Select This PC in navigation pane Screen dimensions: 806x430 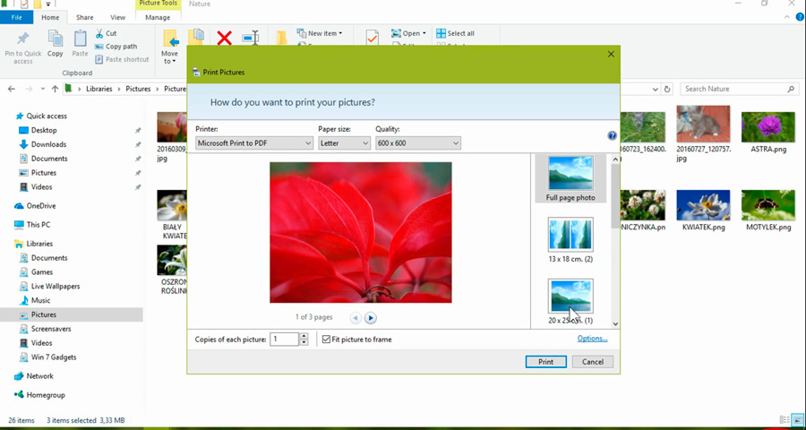click(32, 225)
